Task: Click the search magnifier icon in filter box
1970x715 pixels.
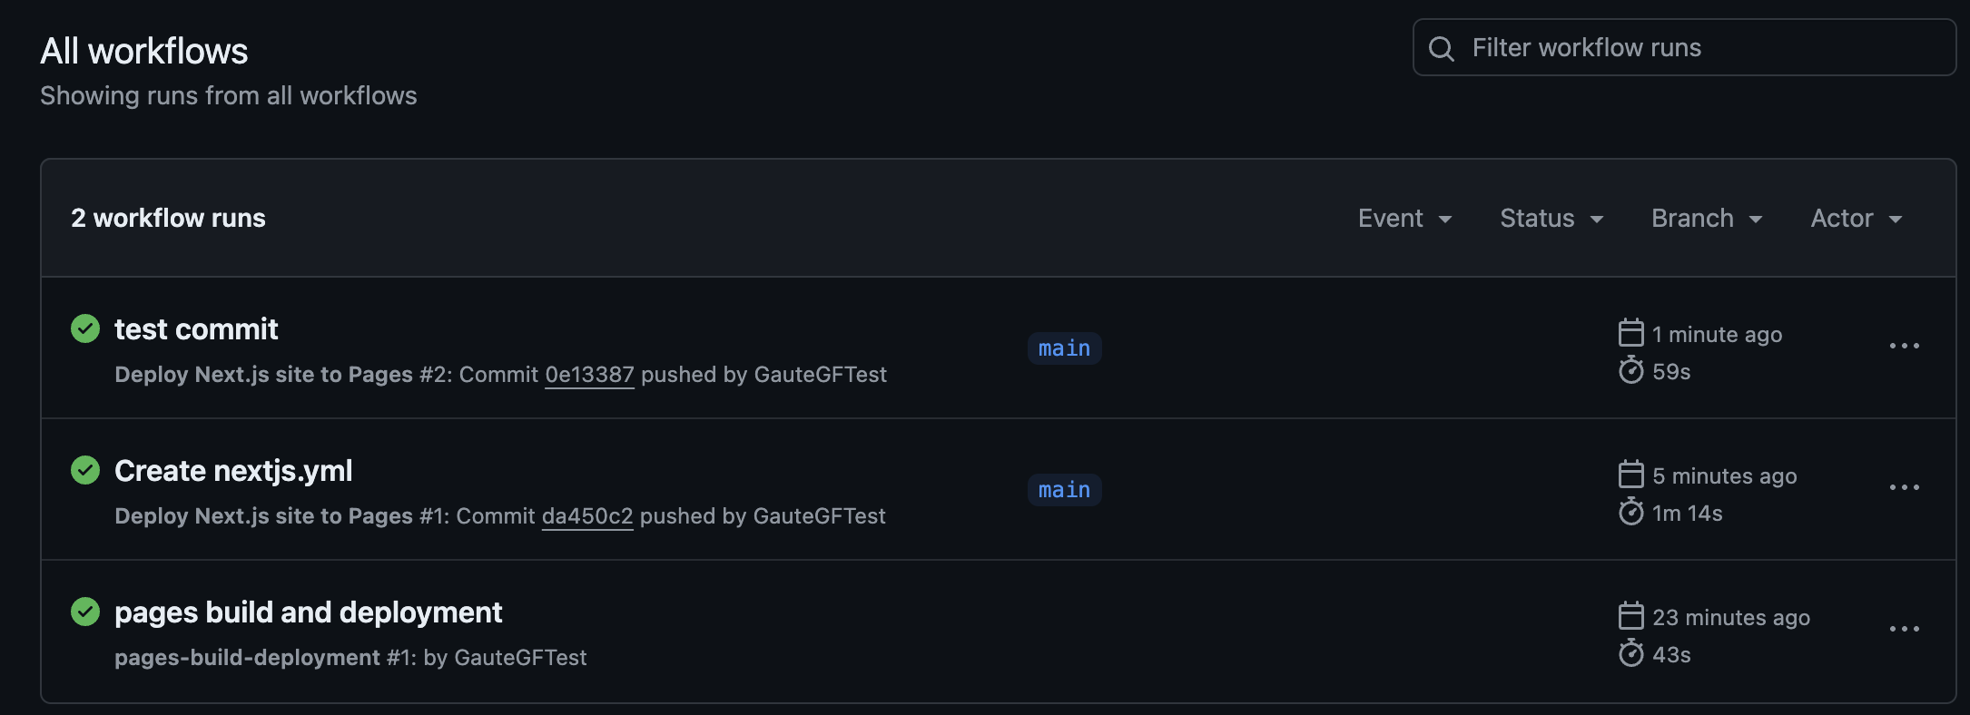Action: click(x=1442, y=48)
